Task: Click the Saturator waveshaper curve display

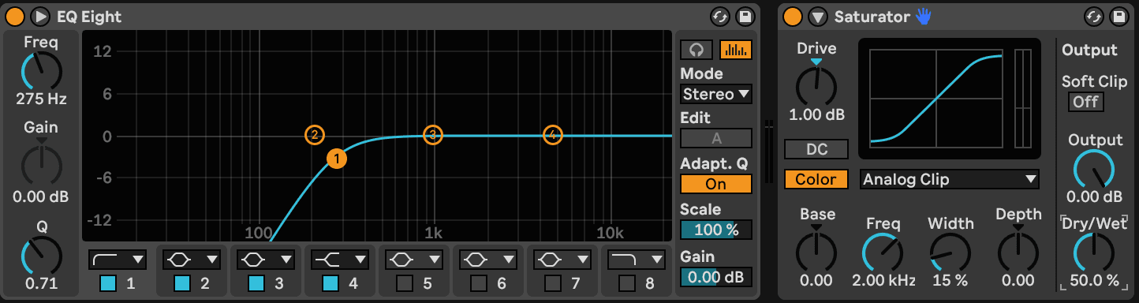Action: coord(936,98)
